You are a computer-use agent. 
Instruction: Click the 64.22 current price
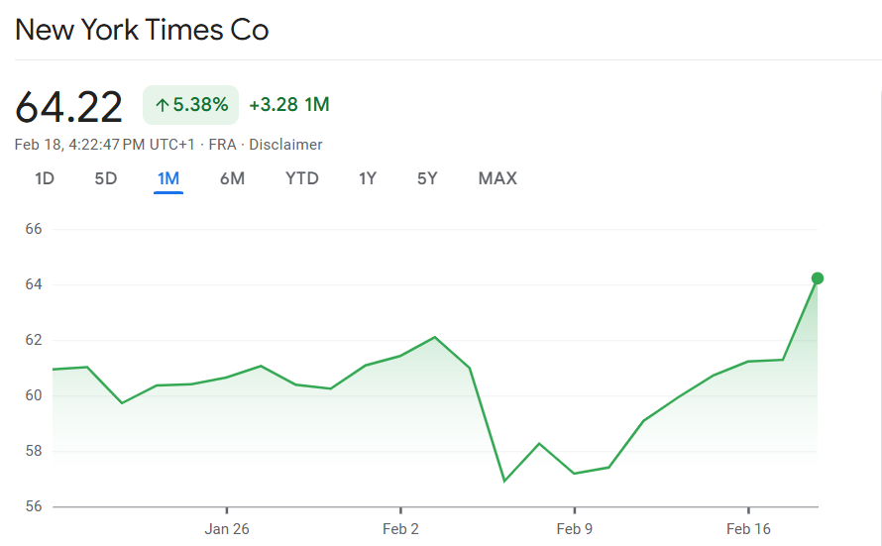(x=69, y=106)
